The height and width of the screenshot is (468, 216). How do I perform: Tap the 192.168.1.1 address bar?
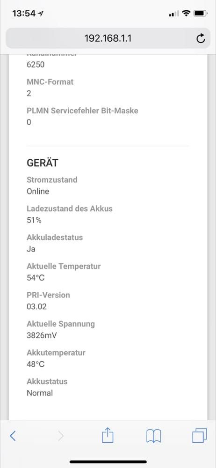(x=108, y=38)
